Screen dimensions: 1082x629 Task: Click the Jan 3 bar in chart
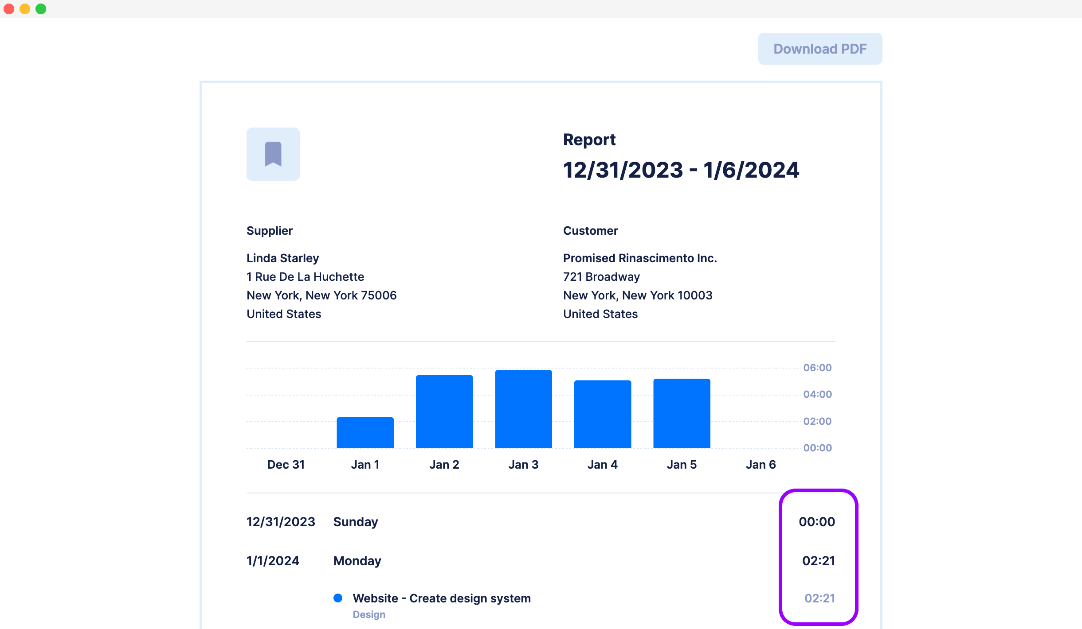(x=523, y=409)
